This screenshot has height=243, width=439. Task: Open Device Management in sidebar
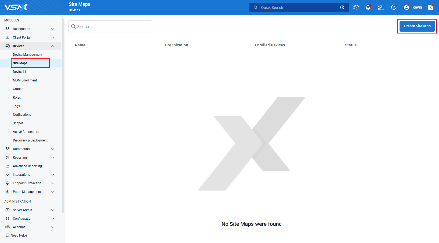tap(27, 55)
